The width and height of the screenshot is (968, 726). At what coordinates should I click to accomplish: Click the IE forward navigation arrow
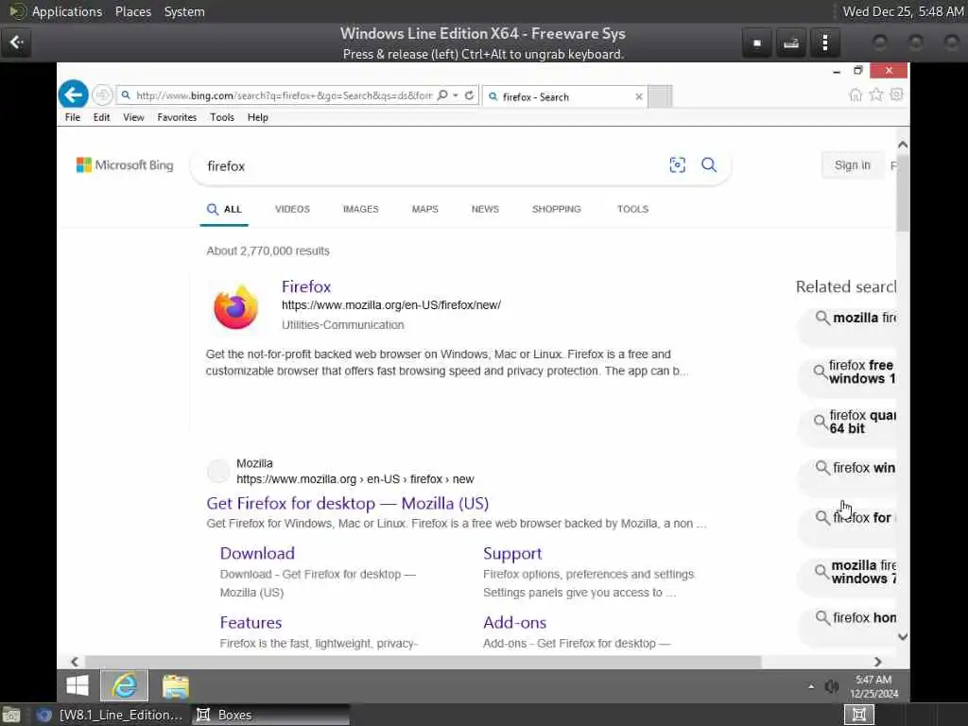tap(102, 95)
